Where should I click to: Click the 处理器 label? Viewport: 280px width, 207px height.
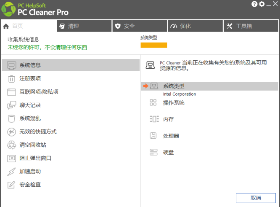(x=171, y=136)
